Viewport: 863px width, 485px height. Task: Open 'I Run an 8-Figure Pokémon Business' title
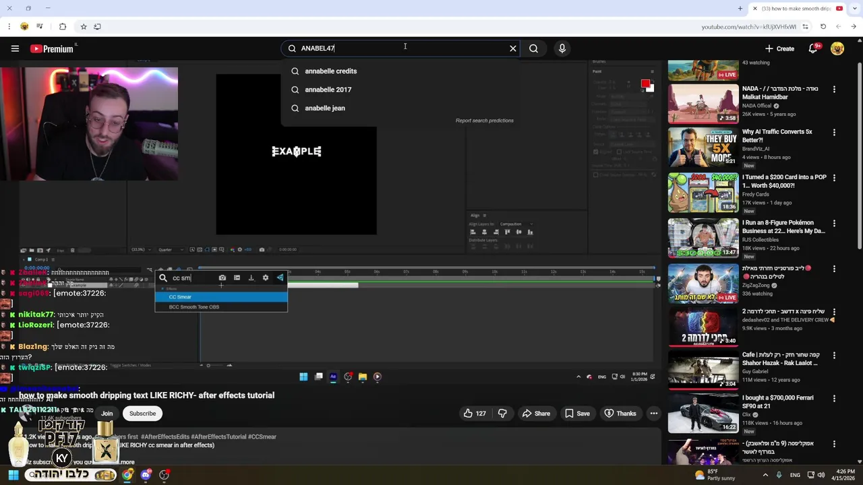(x=783, y=227)
